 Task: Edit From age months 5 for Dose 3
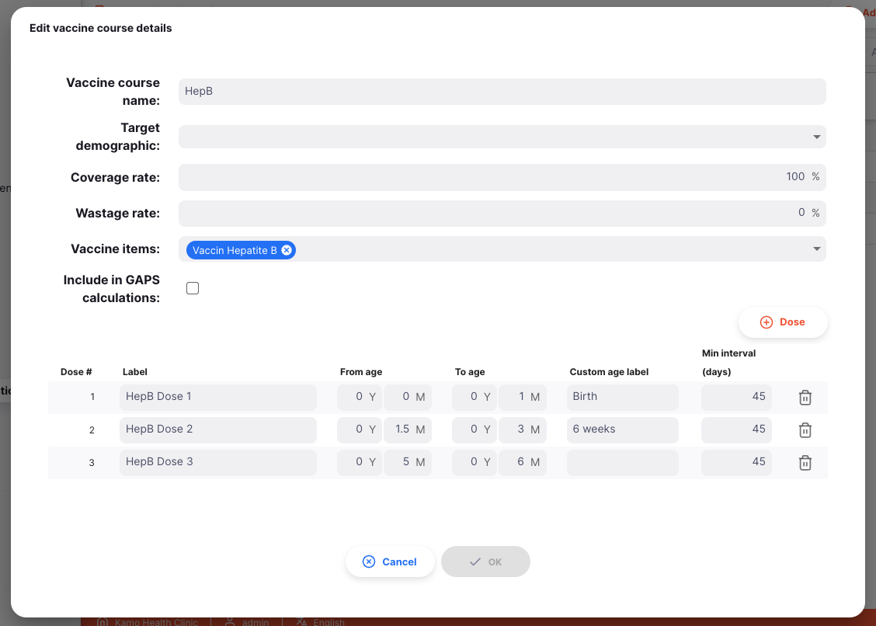point(407,461)
